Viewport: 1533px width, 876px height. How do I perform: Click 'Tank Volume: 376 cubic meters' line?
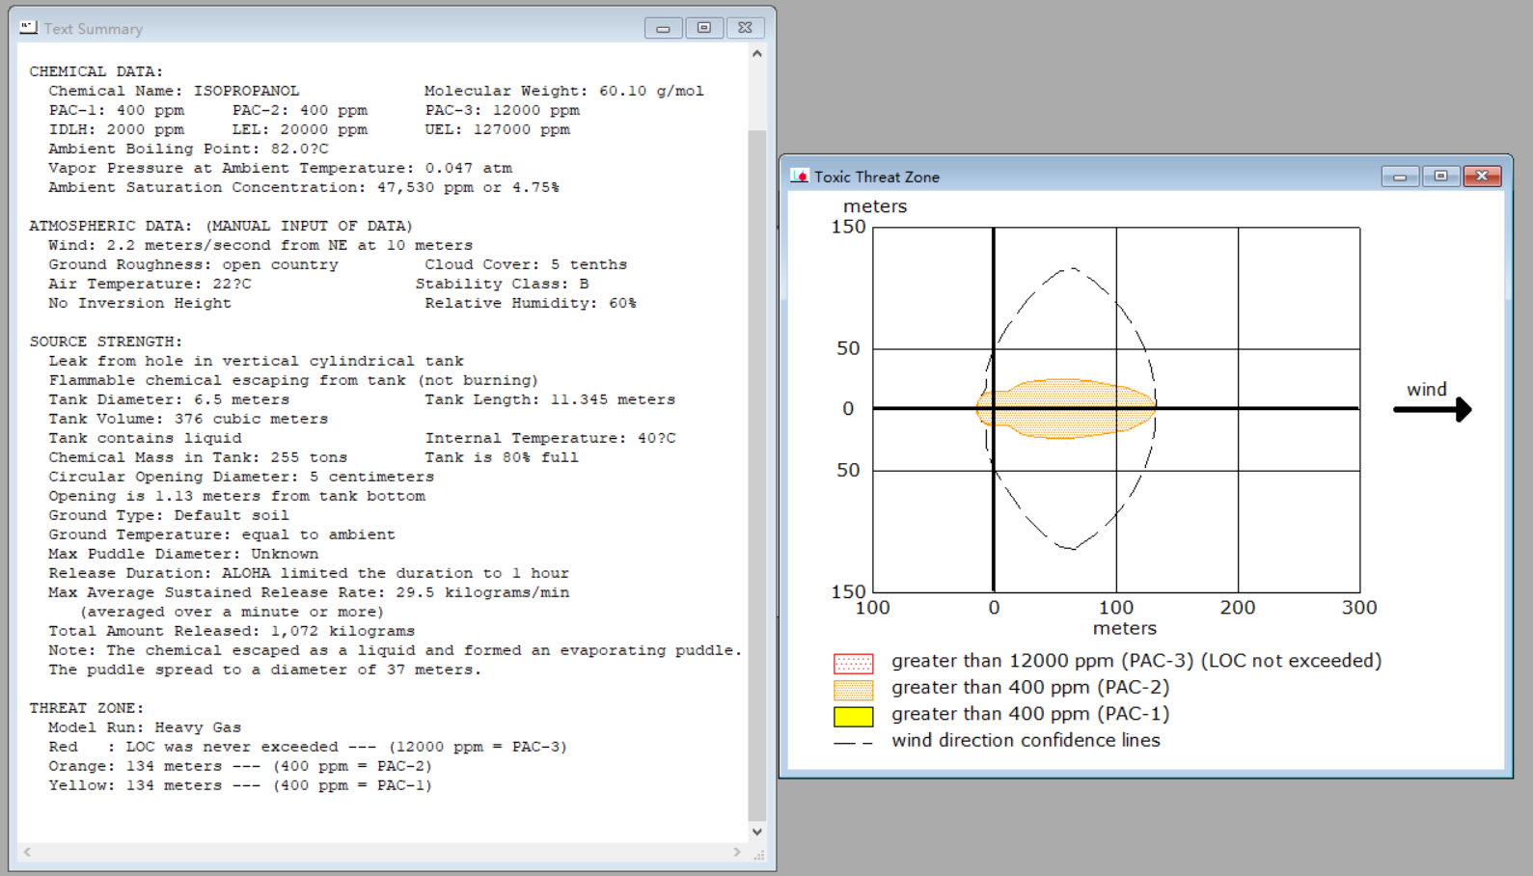pyautogui.click(x=188, y=419)
